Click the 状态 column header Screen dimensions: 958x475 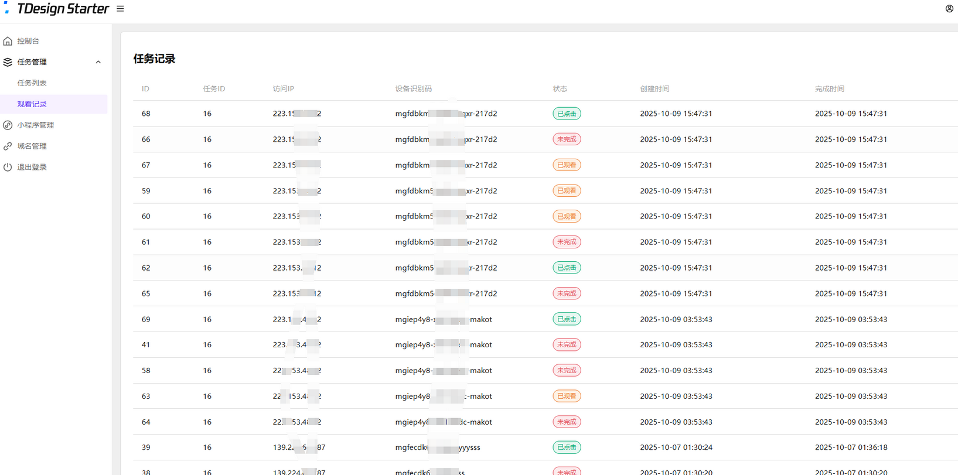(560, 89)
